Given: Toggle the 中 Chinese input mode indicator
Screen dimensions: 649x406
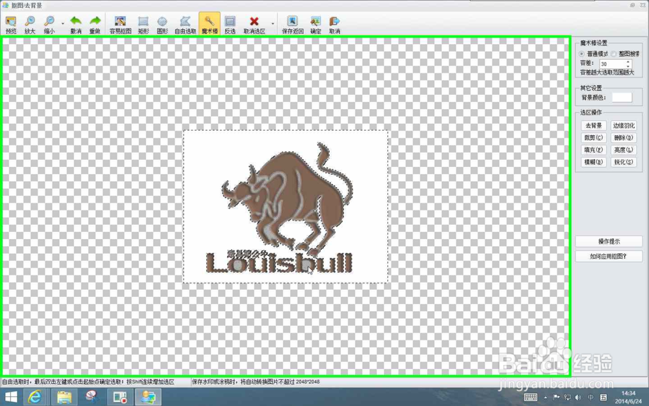Looking at the screenshot, I should tap(591, 398).
